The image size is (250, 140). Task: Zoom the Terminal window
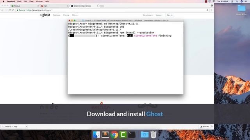click(x=75, y=21)
